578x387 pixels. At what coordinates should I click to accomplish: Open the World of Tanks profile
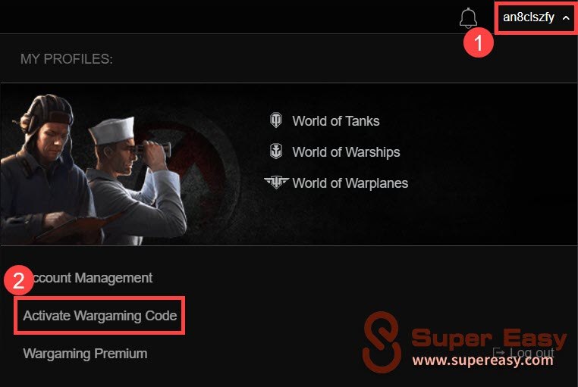click(x=336, y=120)
